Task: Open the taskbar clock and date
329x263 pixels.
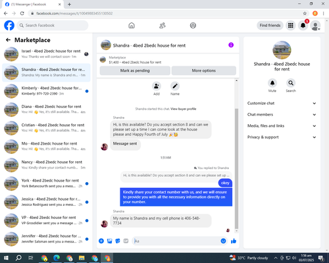Action: click(306, 258)
